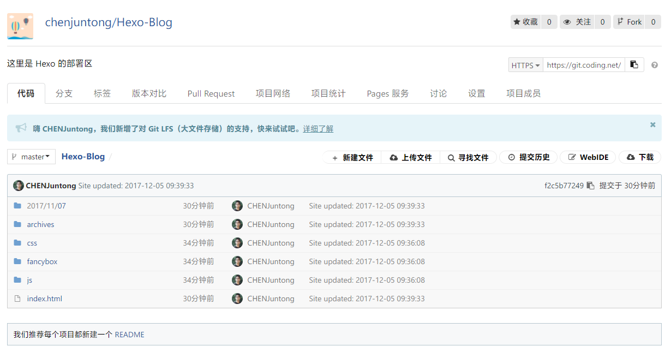
Task: Open the Pull Request tab
Action: click(x=211, y=93)
